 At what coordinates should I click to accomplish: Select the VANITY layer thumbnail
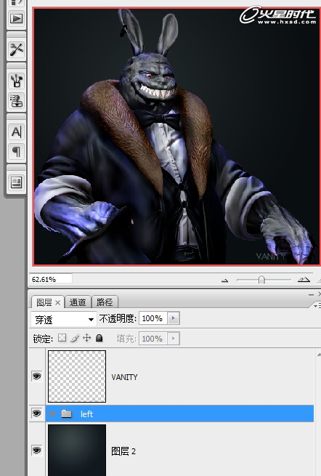coord(77,376)
